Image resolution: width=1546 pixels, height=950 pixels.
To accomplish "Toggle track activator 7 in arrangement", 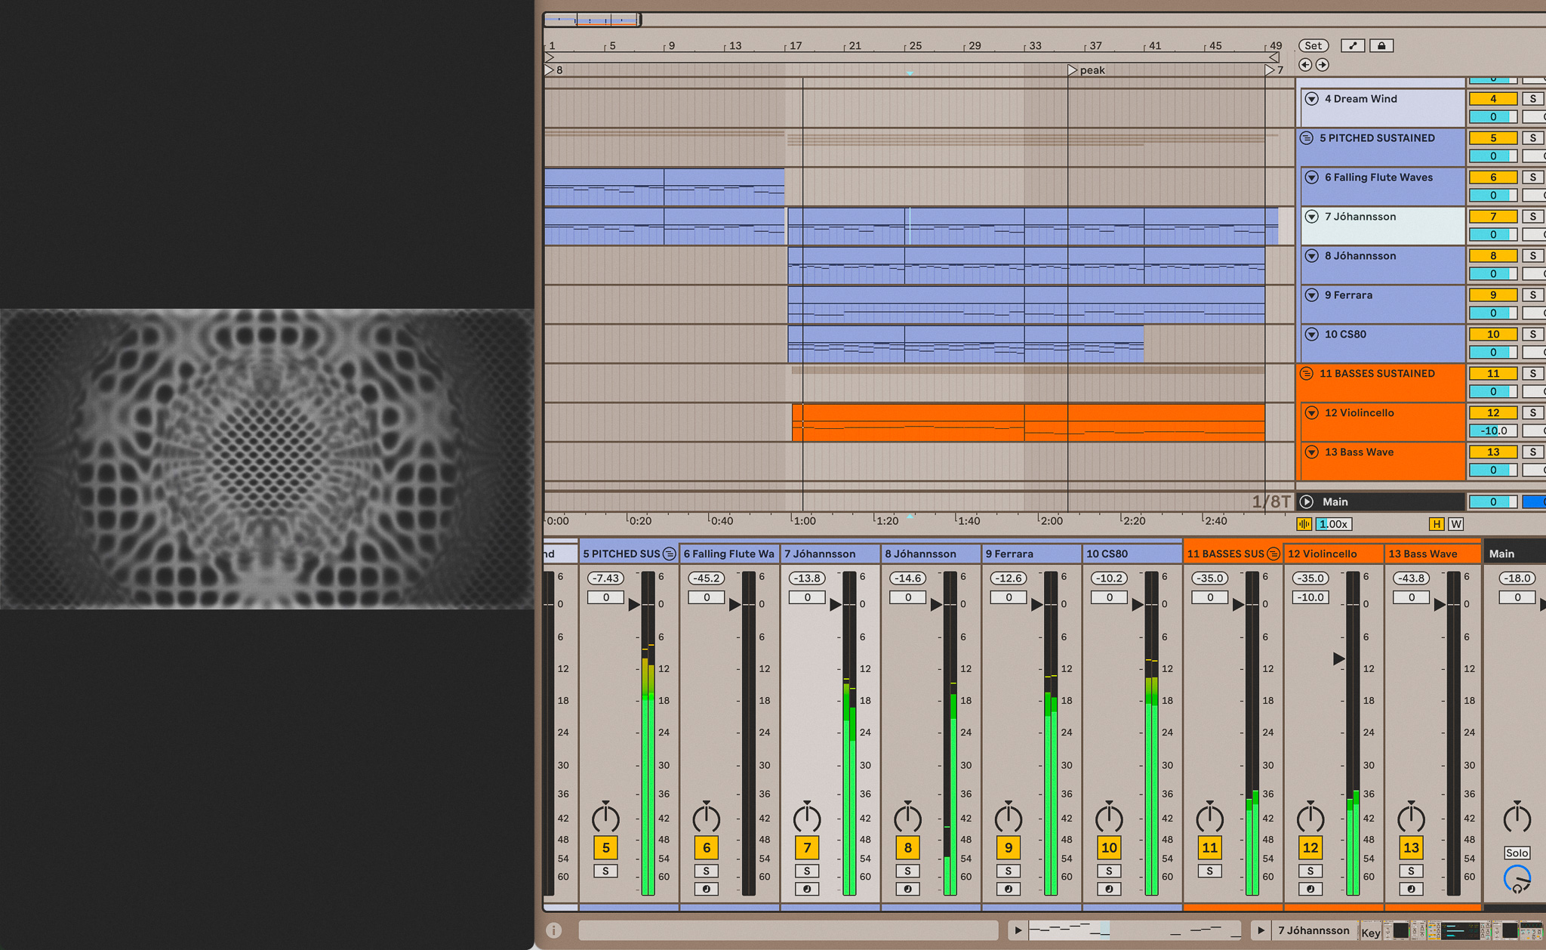I will [1493, 217].
